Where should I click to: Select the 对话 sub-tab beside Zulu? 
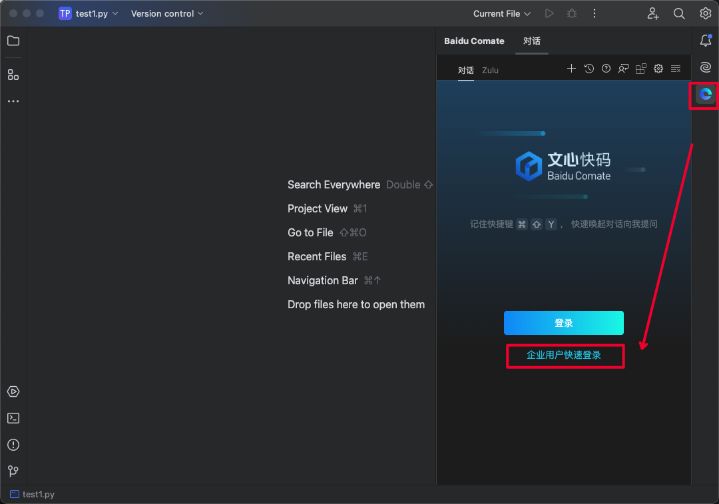[466, 70]
